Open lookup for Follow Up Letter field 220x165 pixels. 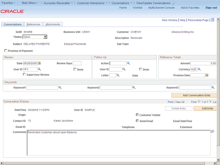(x=118, y=75)
